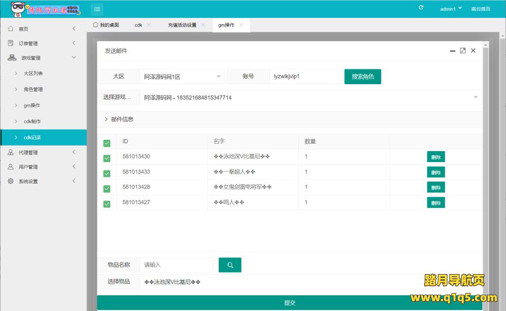Uncheck the row with ID 581013427
The height and width of the screenshot is (311, 506).
pyautogui.click(x=107, y=204)
